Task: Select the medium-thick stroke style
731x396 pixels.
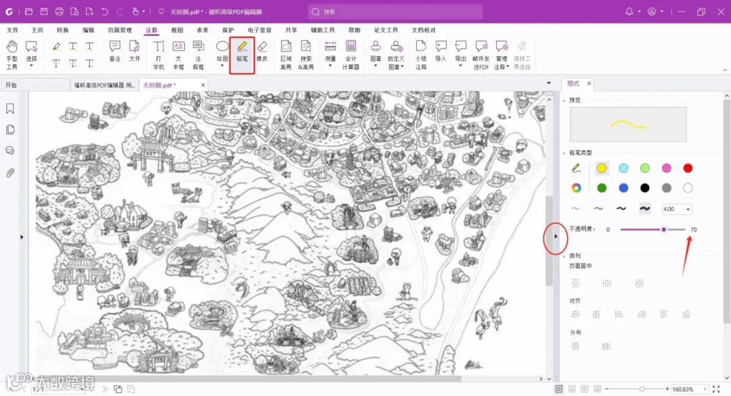Action: coord(621,209)
